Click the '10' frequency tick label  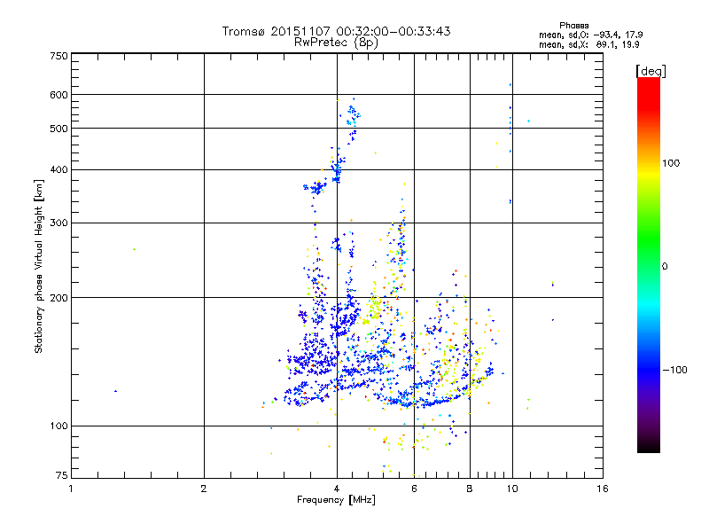point(512,489)
